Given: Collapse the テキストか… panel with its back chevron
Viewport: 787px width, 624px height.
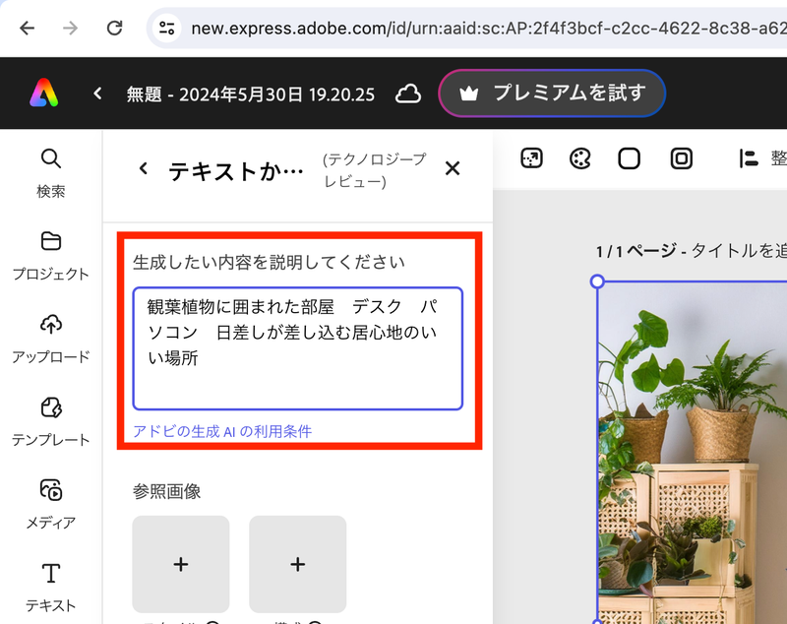Looking at the screenshot, I should point(144,168).
